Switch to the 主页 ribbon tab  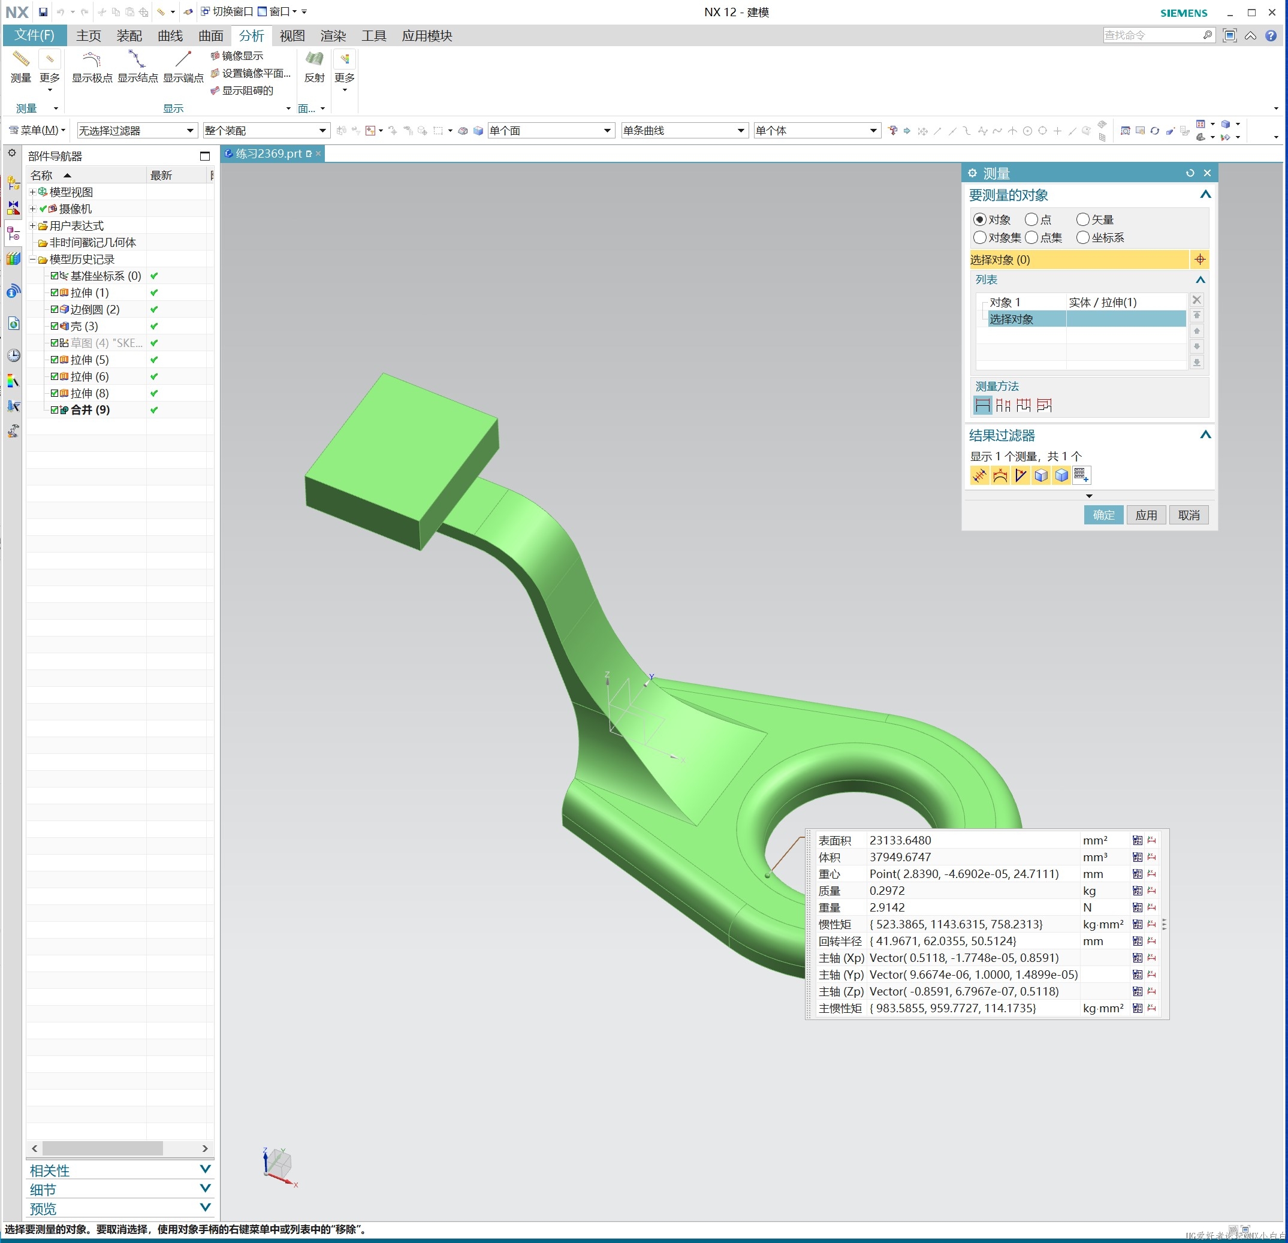click(89, 35)
